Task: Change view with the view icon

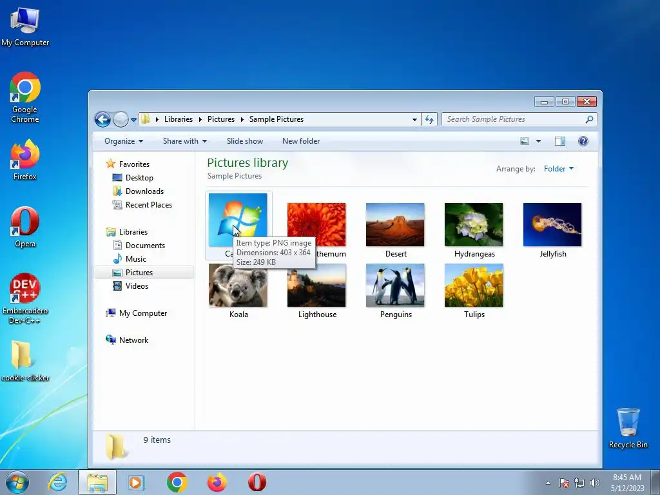Action: coord(525,141)
